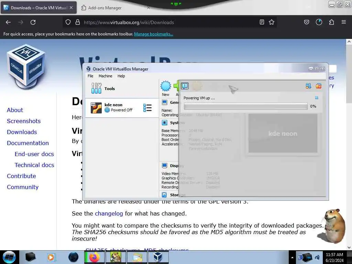Open the End-user docs link

tap(34, 154)
